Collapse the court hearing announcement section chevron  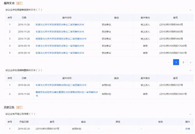click(190, 114)
